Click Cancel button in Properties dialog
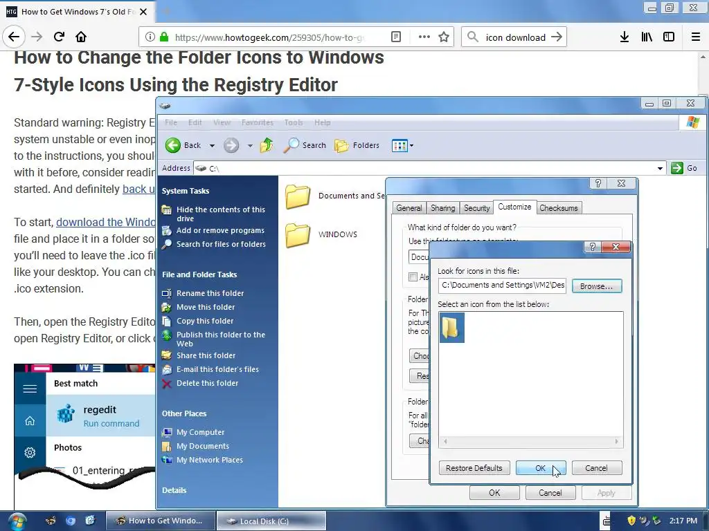 550,492
